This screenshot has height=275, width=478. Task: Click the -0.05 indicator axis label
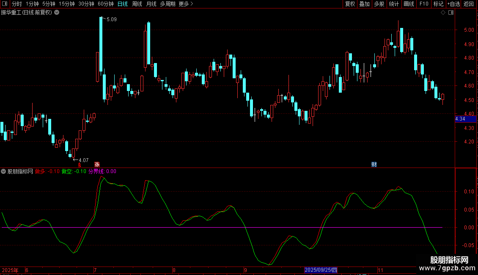coord(468,245)
